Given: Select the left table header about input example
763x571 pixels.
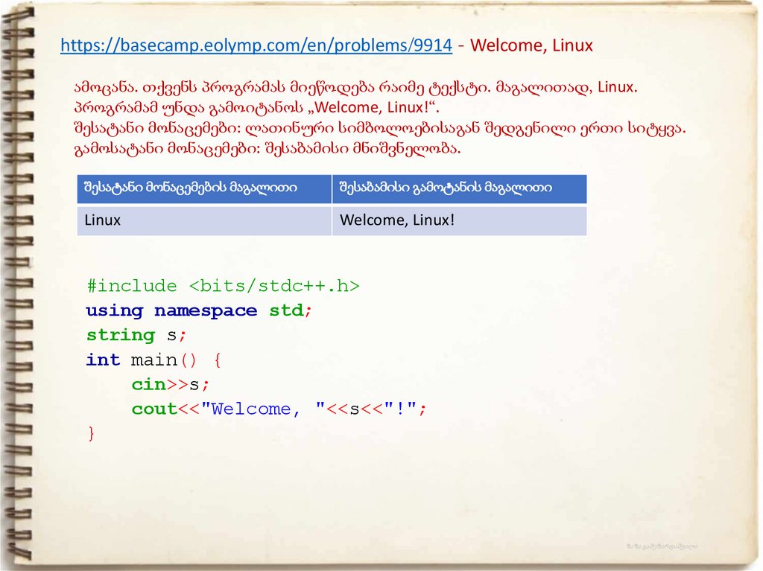Looking at the screenshot, I should tap(204, 188).
